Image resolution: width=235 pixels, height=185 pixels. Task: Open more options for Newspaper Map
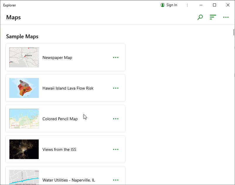click(116, 57)
